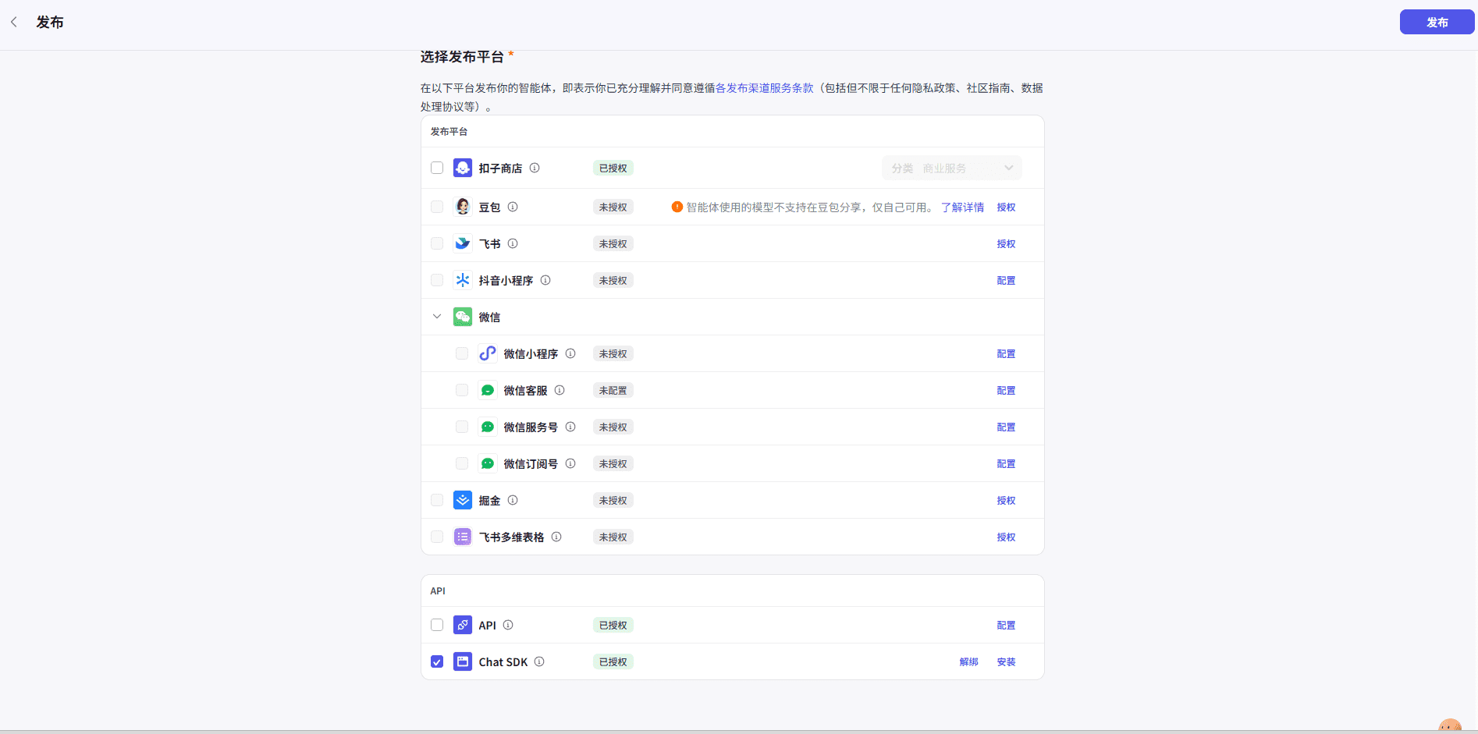Click the info icon beside 微信小程序
1478x734 pixels.
pyautogui.click(x=570, y=353)
